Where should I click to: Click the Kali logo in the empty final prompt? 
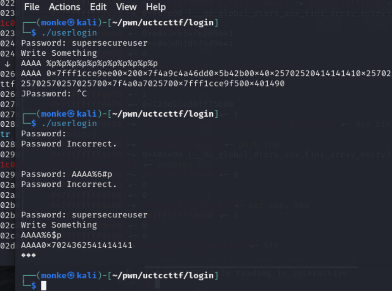(71, 275)
